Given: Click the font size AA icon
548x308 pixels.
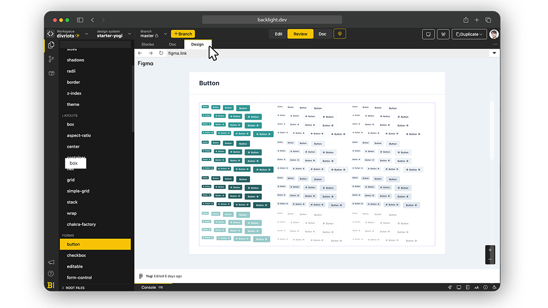Looking at the screenshot, I should (x=477, y=287).
